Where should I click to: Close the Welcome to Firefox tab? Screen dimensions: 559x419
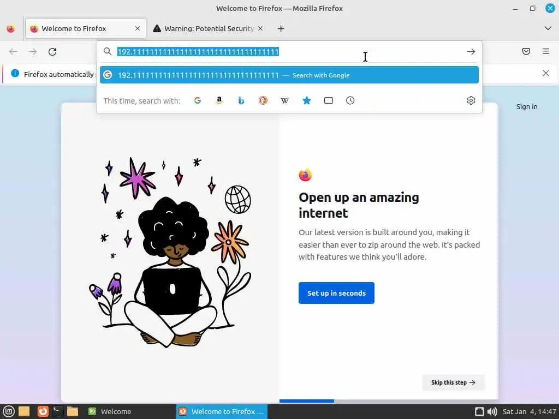point(138,28)
